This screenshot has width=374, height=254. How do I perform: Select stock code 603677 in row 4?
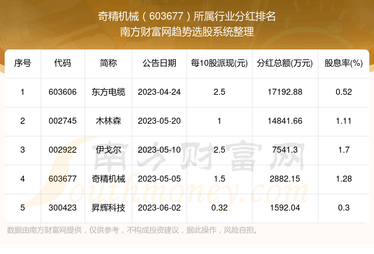[x=63, y=179]
